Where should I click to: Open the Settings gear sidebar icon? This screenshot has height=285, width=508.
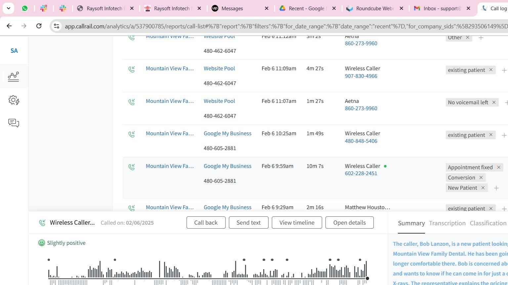click(x=14, y=100)
